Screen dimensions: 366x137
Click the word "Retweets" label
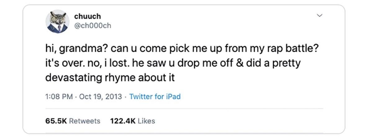point(85,121)
